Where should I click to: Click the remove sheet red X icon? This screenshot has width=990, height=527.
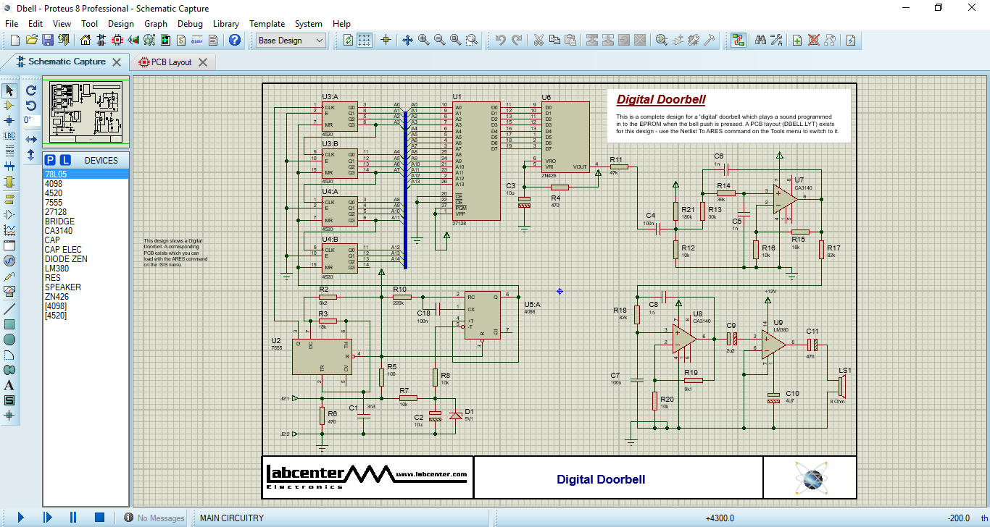tap(813, 41)
